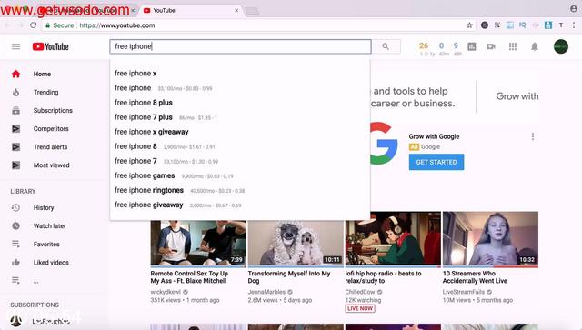Select suggestion "free iphone ringtones"
Image resolution: width=582 pixels, height=330 pixels.
(x=240, y=190)
